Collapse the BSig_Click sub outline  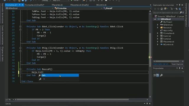tap(20, 48)
